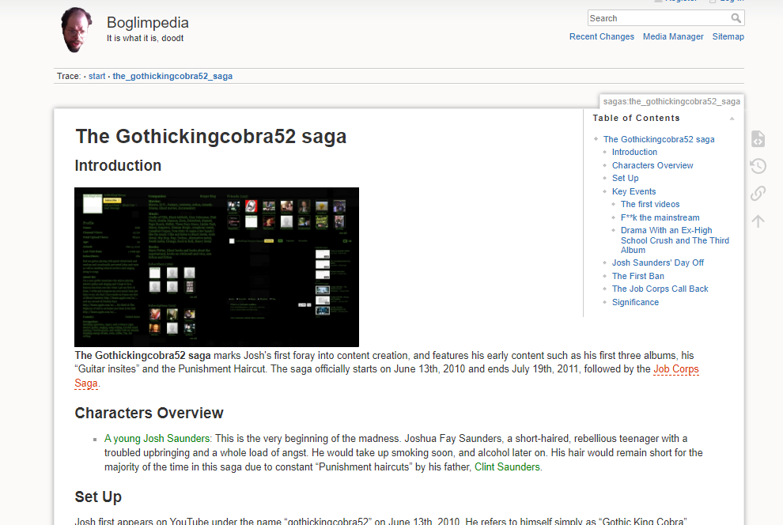This screenshot has height=525, width=783.
Task: Click the search magnifier icon
Action: coord(736,18)
